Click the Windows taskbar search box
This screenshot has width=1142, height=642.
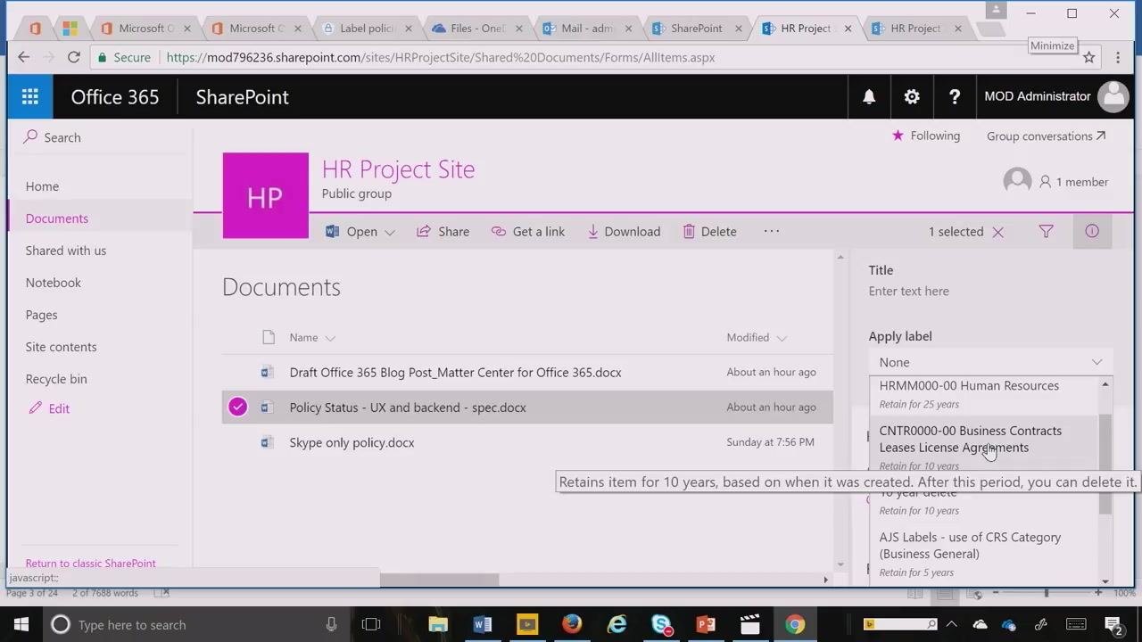[x=194, y=624]
